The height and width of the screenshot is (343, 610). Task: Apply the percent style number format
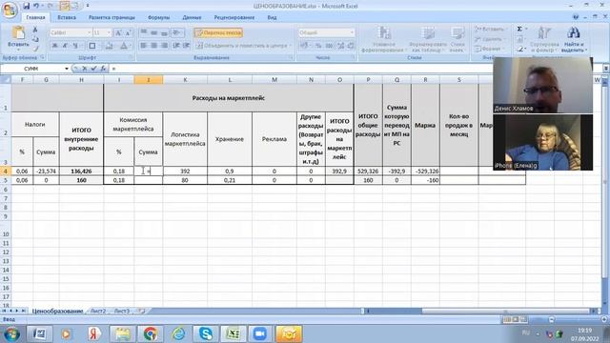(x=318, y=46)
